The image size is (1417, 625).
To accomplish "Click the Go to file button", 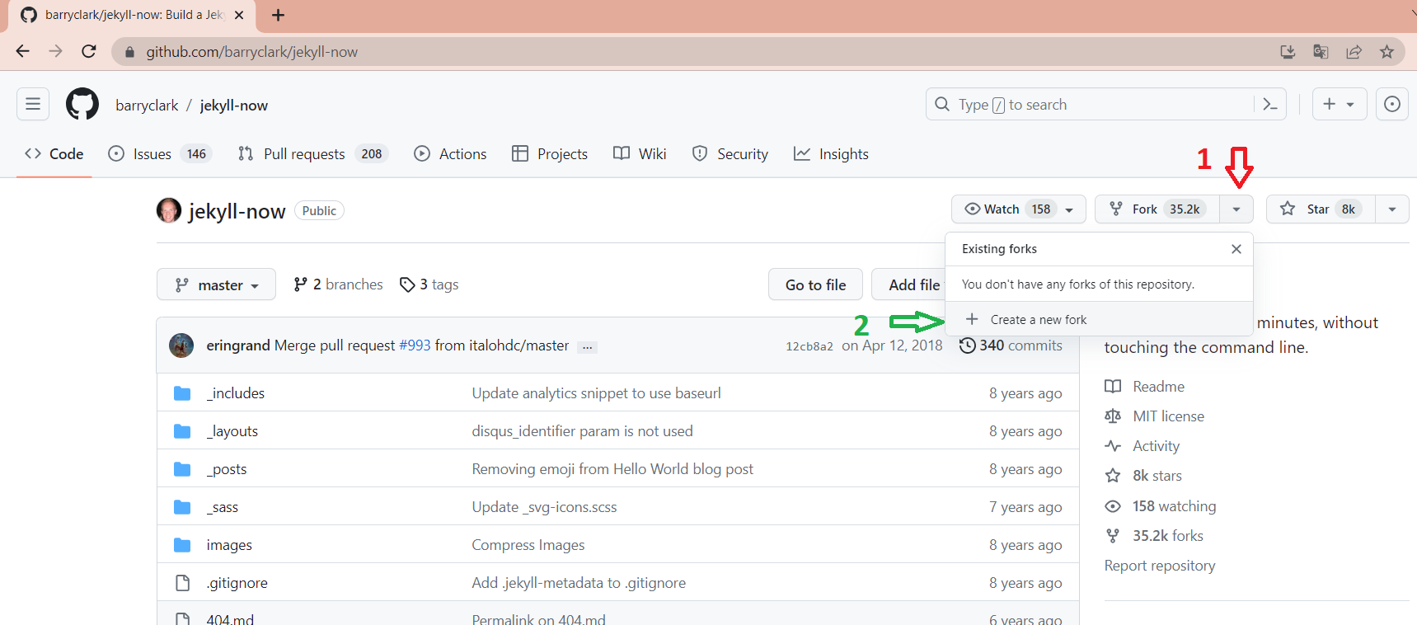I will 815,284.
